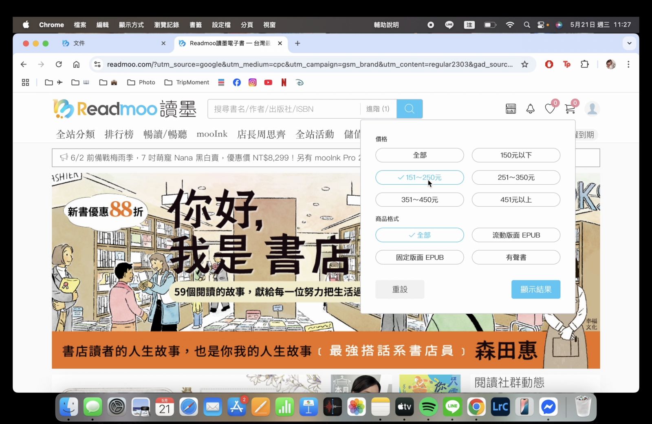Open the Chrome three-dot menu

[628, 64]
